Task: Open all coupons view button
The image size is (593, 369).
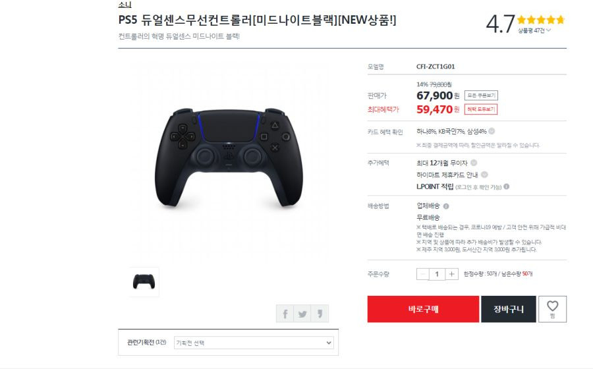Action: (481, 96)
